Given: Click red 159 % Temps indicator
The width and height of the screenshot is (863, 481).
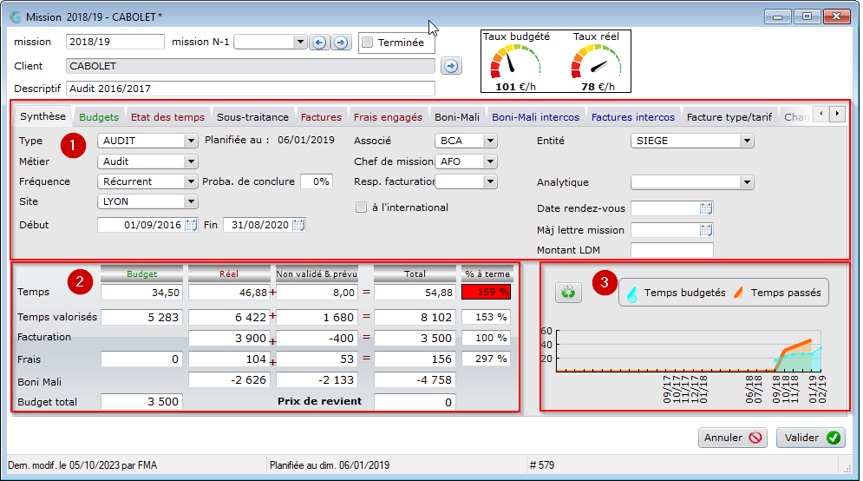Looking at the screenshot, I should coord(487,292).
